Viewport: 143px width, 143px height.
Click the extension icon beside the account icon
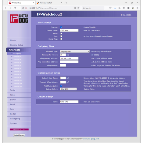click(x=133, y=8)
